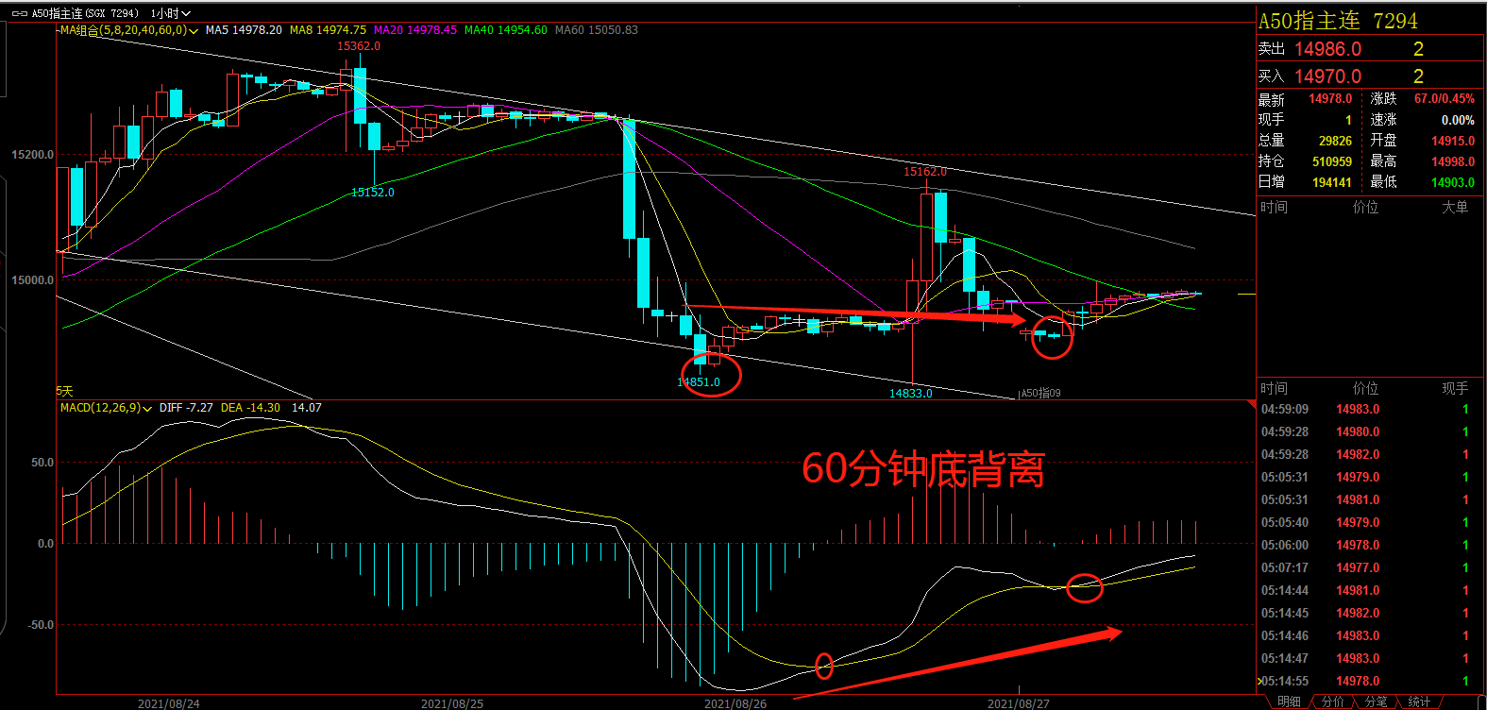Click the A50指09 marker label
The height and width of the screenshot is (710, 1487).
coord(1041,394)
